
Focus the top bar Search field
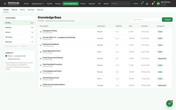point(120,4)
